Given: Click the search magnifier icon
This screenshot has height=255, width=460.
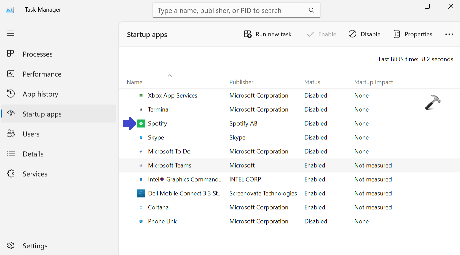Looking at the screenshot, I should coord(312,10).
